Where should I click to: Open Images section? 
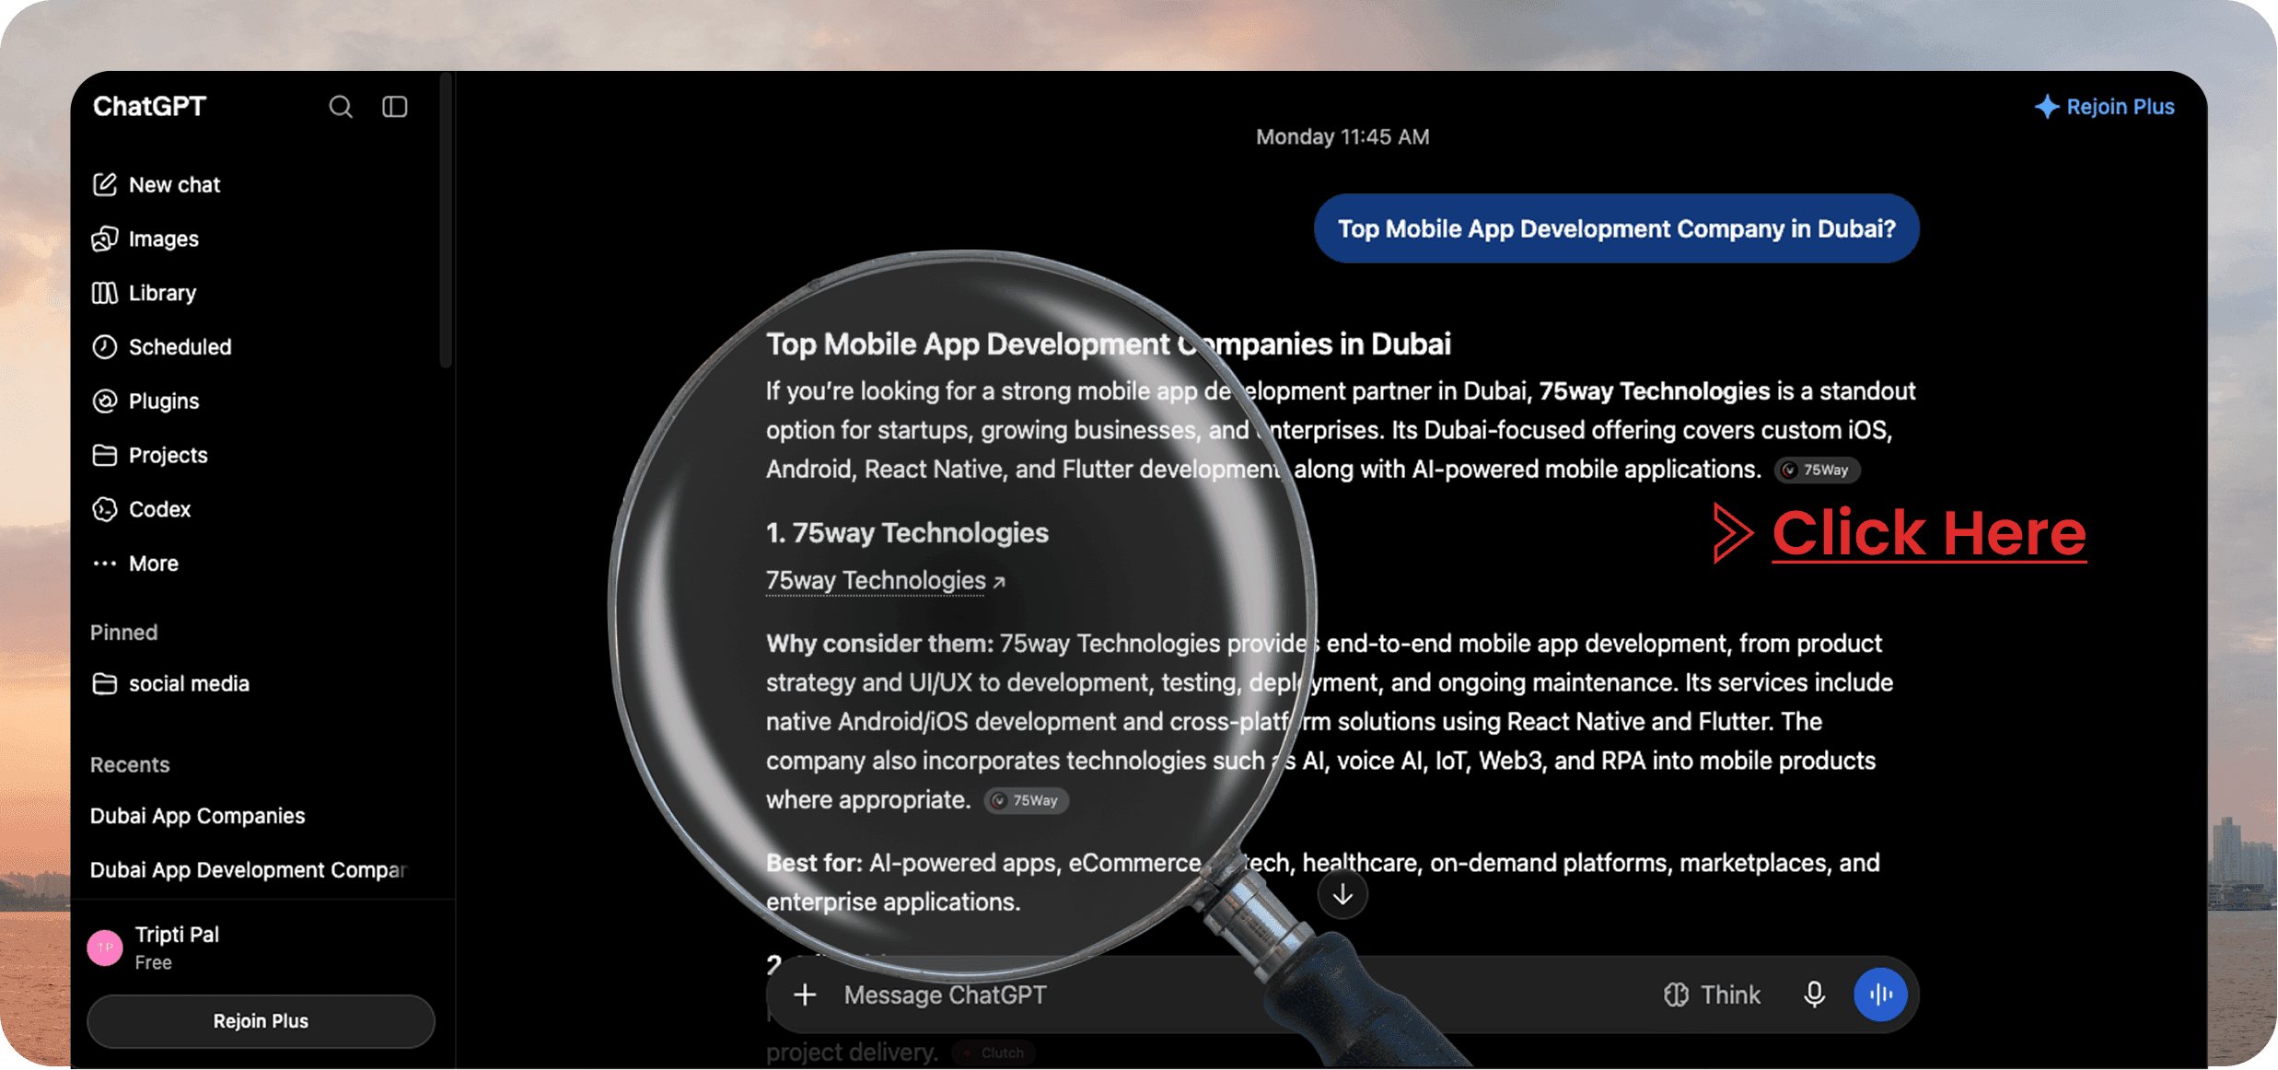point(145,239)
